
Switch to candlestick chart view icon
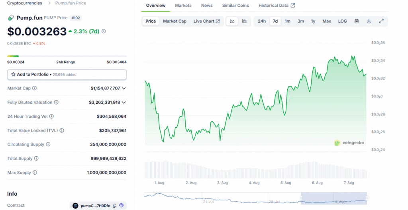pyautogui.click(x=244, y=21)
